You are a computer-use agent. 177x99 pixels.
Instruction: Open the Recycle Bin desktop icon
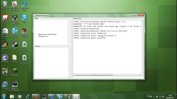pyautogui.click(x=5, y=5)
